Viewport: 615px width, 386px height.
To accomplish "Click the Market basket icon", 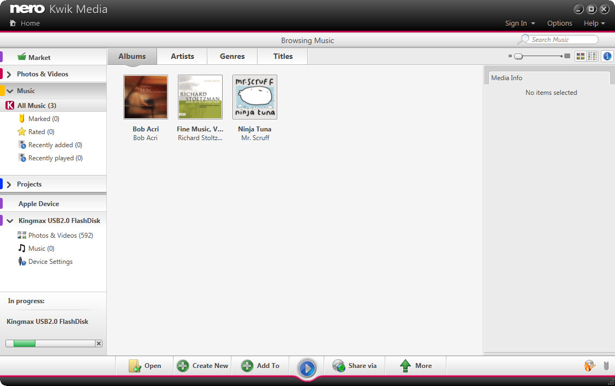I will [x=22, y=57].
